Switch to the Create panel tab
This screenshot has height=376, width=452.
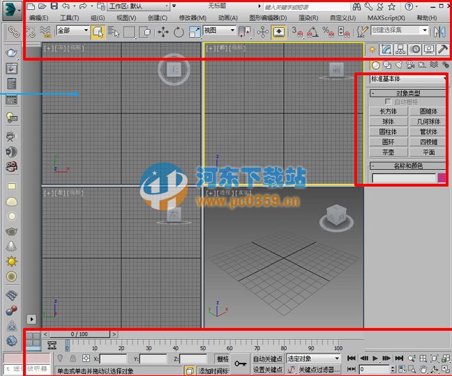[x=372, y=49]
